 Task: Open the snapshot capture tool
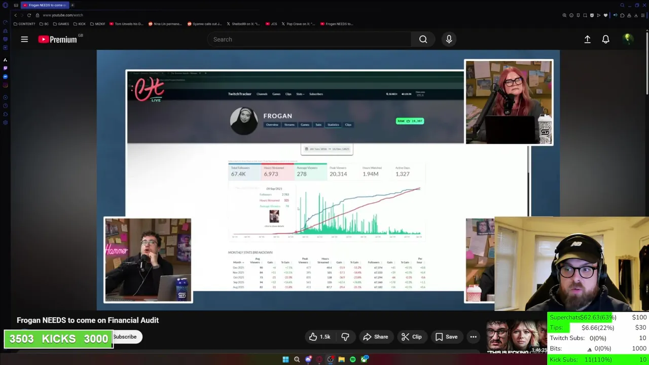click(x=585, y=15)
